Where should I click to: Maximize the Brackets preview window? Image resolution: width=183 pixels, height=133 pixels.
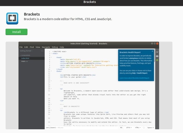[x=155, y=44]
